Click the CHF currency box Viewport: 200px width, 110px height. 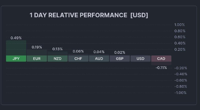click(78, 59)
